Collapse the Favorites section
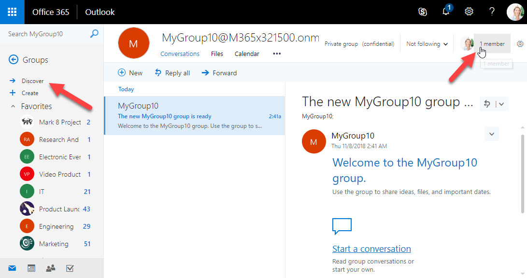Screen dimensions: 527x278 click(x=13, y=106)
